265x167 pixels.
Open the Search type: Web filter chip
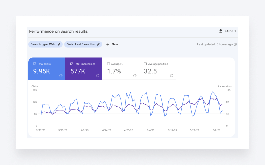click(43, 44)
